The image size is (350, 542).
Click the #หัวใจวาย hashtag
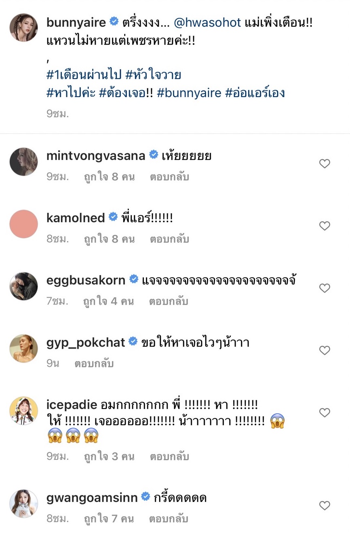click(x=154, y=74)
